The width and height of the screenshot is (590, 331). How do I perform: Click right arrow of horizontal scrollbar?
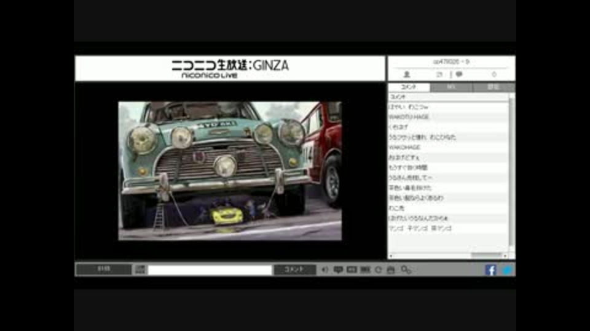point(505,256)
